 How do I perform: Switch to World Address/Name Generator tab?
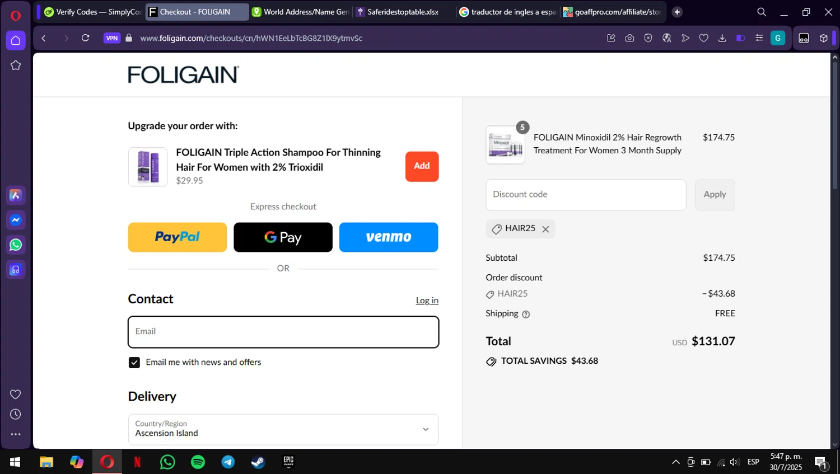coord(301,12)
